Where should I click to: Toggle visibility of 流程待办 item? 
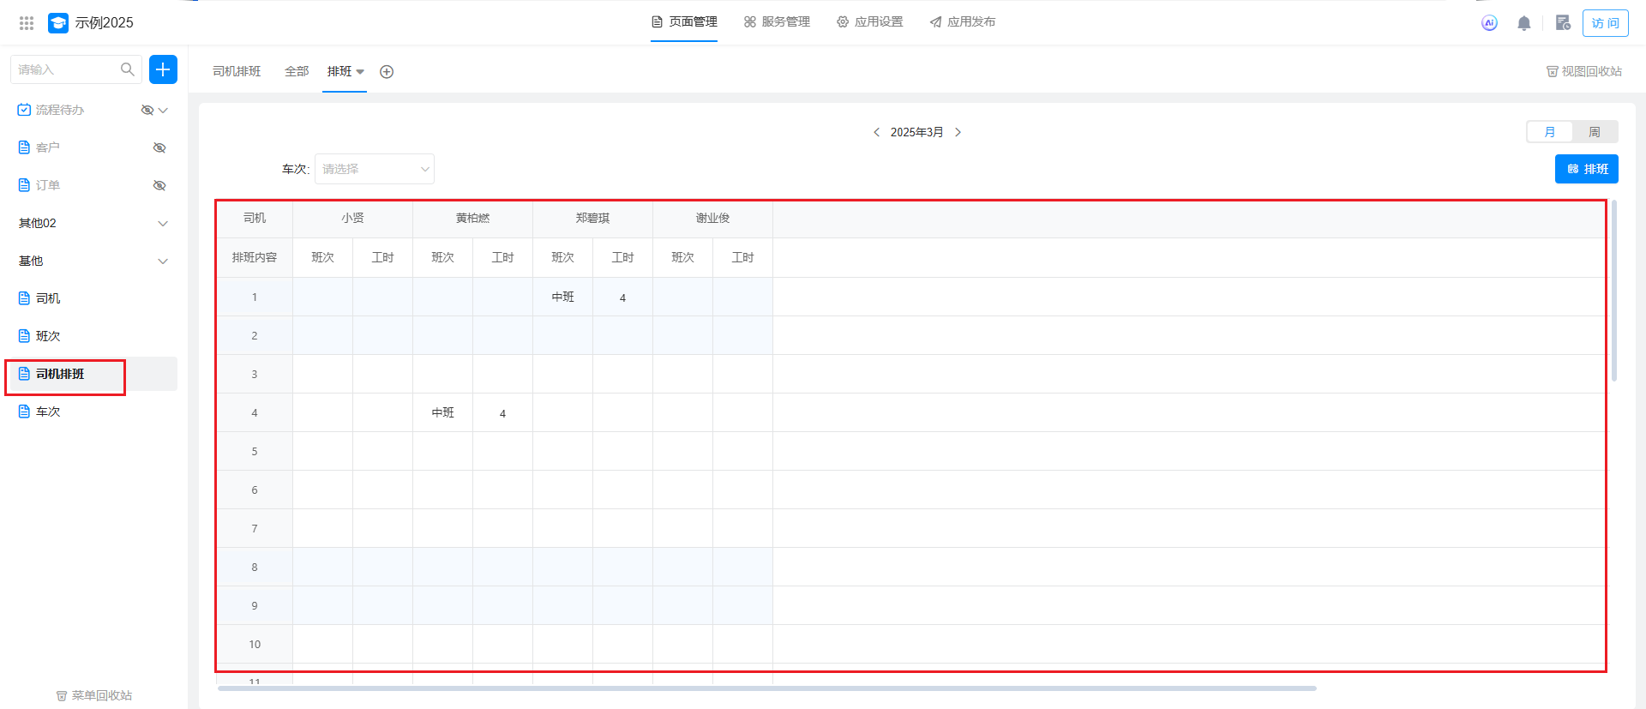coord(147,110)
